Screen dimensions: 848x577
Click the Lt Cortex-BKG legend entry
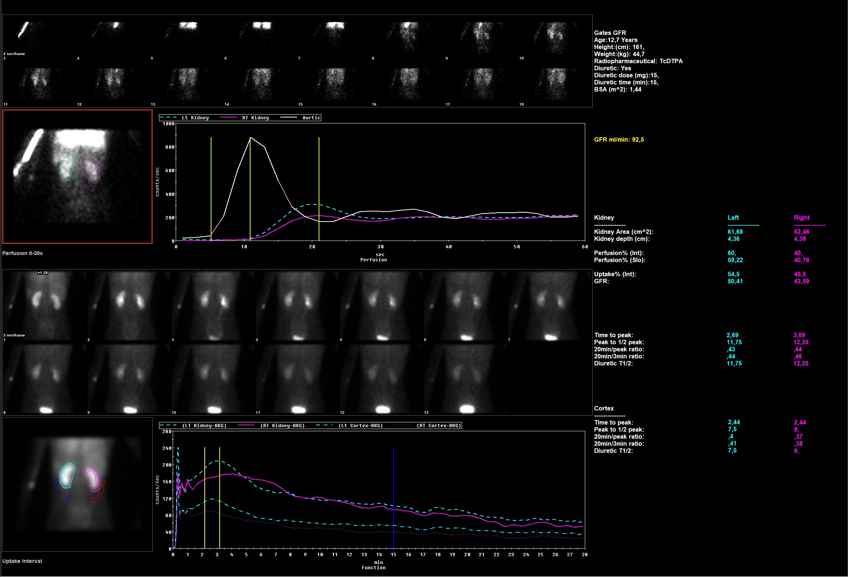coord(360,426)
